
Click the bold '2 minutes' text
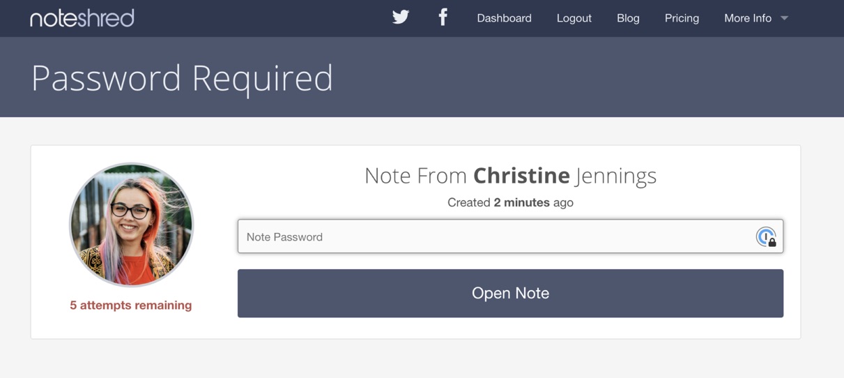(522, 203)
